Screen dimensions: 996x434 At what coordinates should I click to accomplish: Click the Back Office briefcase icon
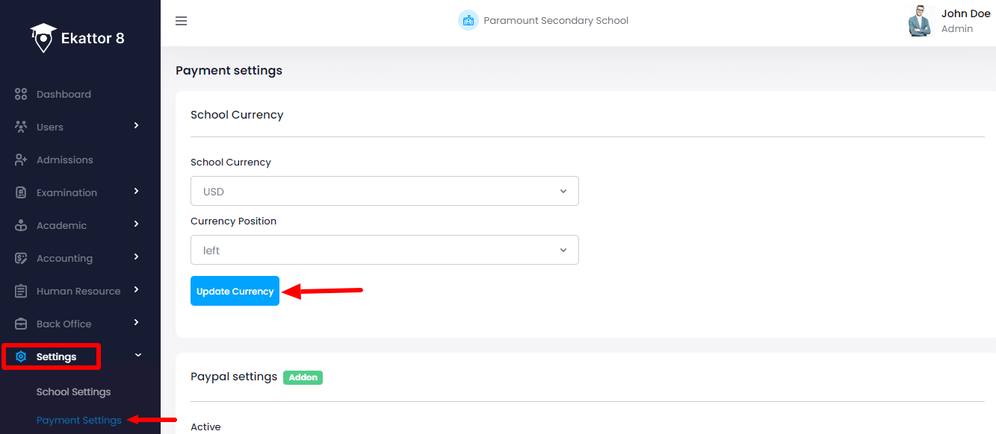pyautogui.click(x=21, y=324)
